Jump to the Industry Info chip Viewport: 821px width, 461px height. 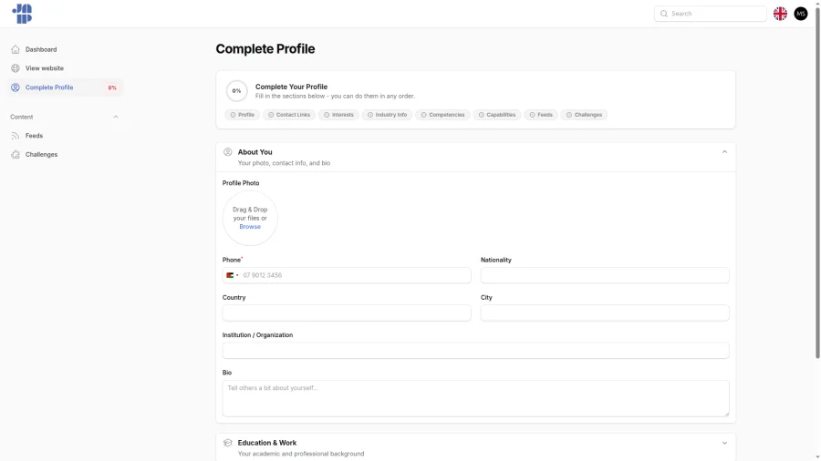pos(387,115)
